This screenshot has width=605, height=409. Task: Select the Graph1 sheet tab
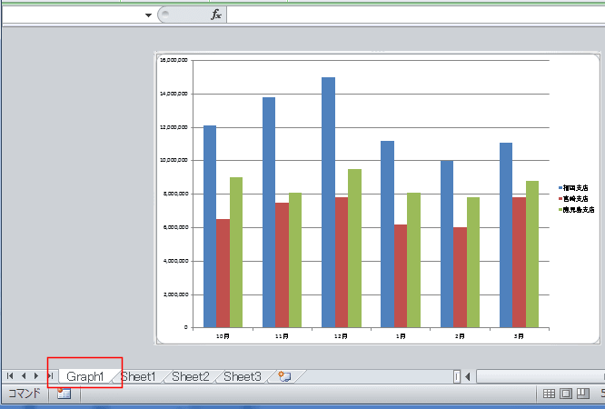coord(84,376)
